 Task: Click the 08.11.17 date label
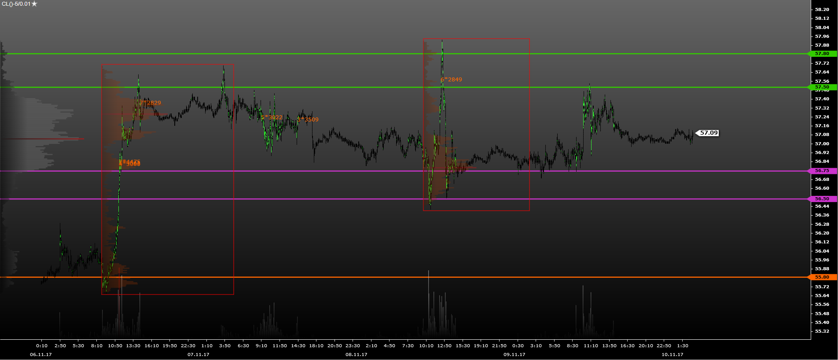[x=357, y=354]
